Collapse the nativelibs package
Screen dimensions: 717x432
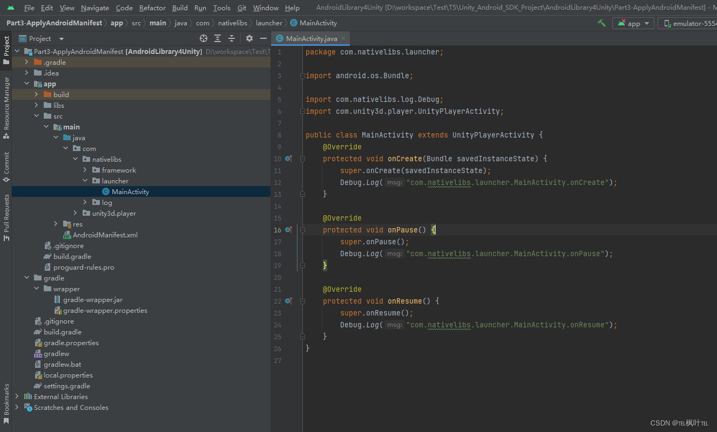tap(75, 159)
